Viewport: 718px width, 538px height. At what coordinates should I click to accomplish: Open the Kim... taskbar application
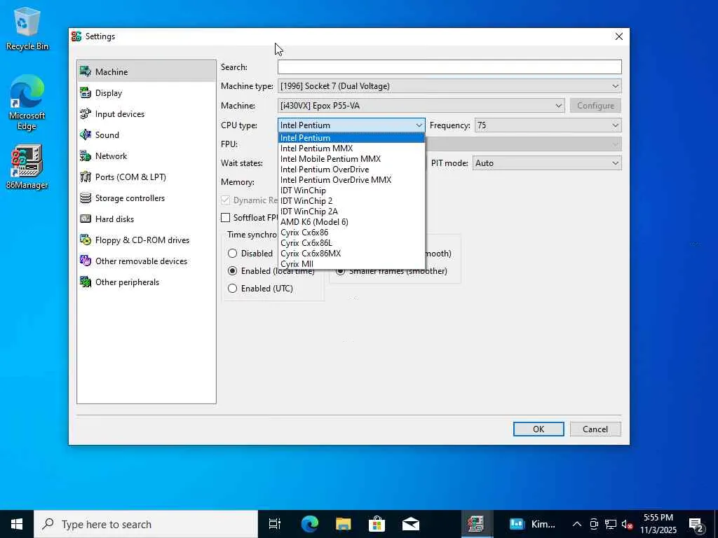tap(533, 524)
